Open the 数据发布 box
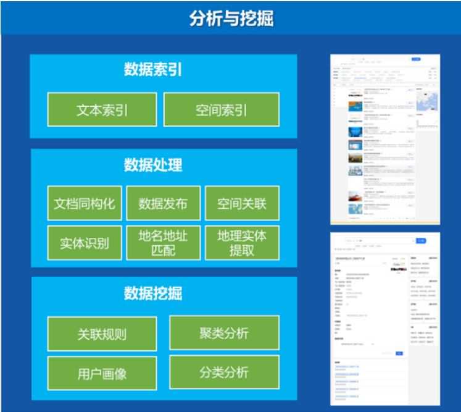Image resolution: width=461 pixels, height=412 pixels. click(163, 203)
